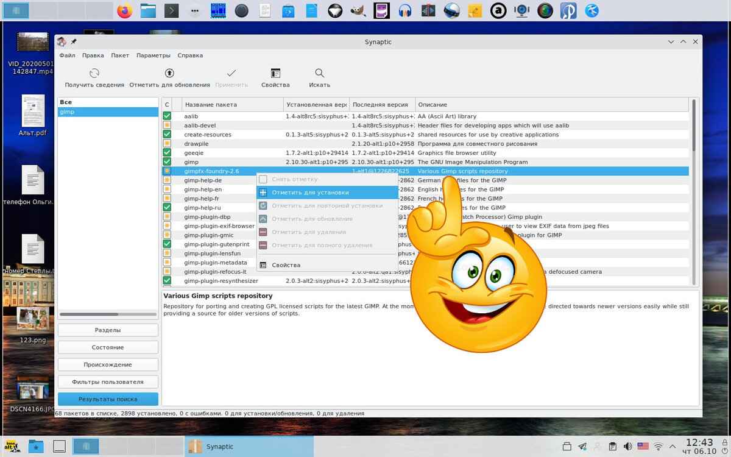Click the Synaptic task in the taskbar
731x457 pixels.
[x=249, y=446]
